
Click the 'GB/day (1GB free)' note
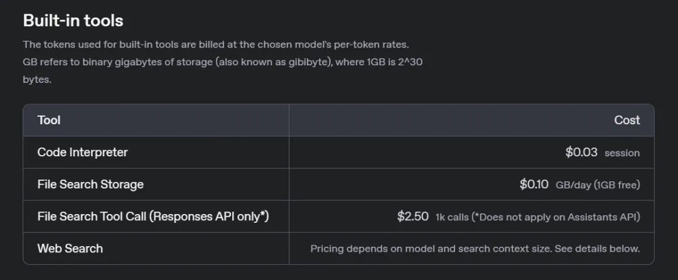[x=598, y=185]
